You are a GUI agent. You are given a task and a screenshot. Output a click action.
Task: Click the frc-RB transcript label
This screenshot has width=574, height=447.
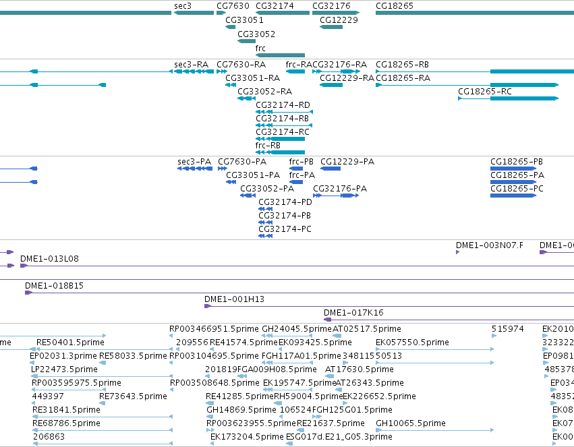(x=268, y=146)
